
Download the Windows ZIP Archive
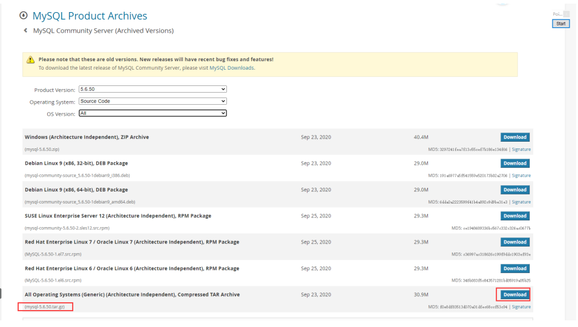pyautogui.click(x=515, y=137)
